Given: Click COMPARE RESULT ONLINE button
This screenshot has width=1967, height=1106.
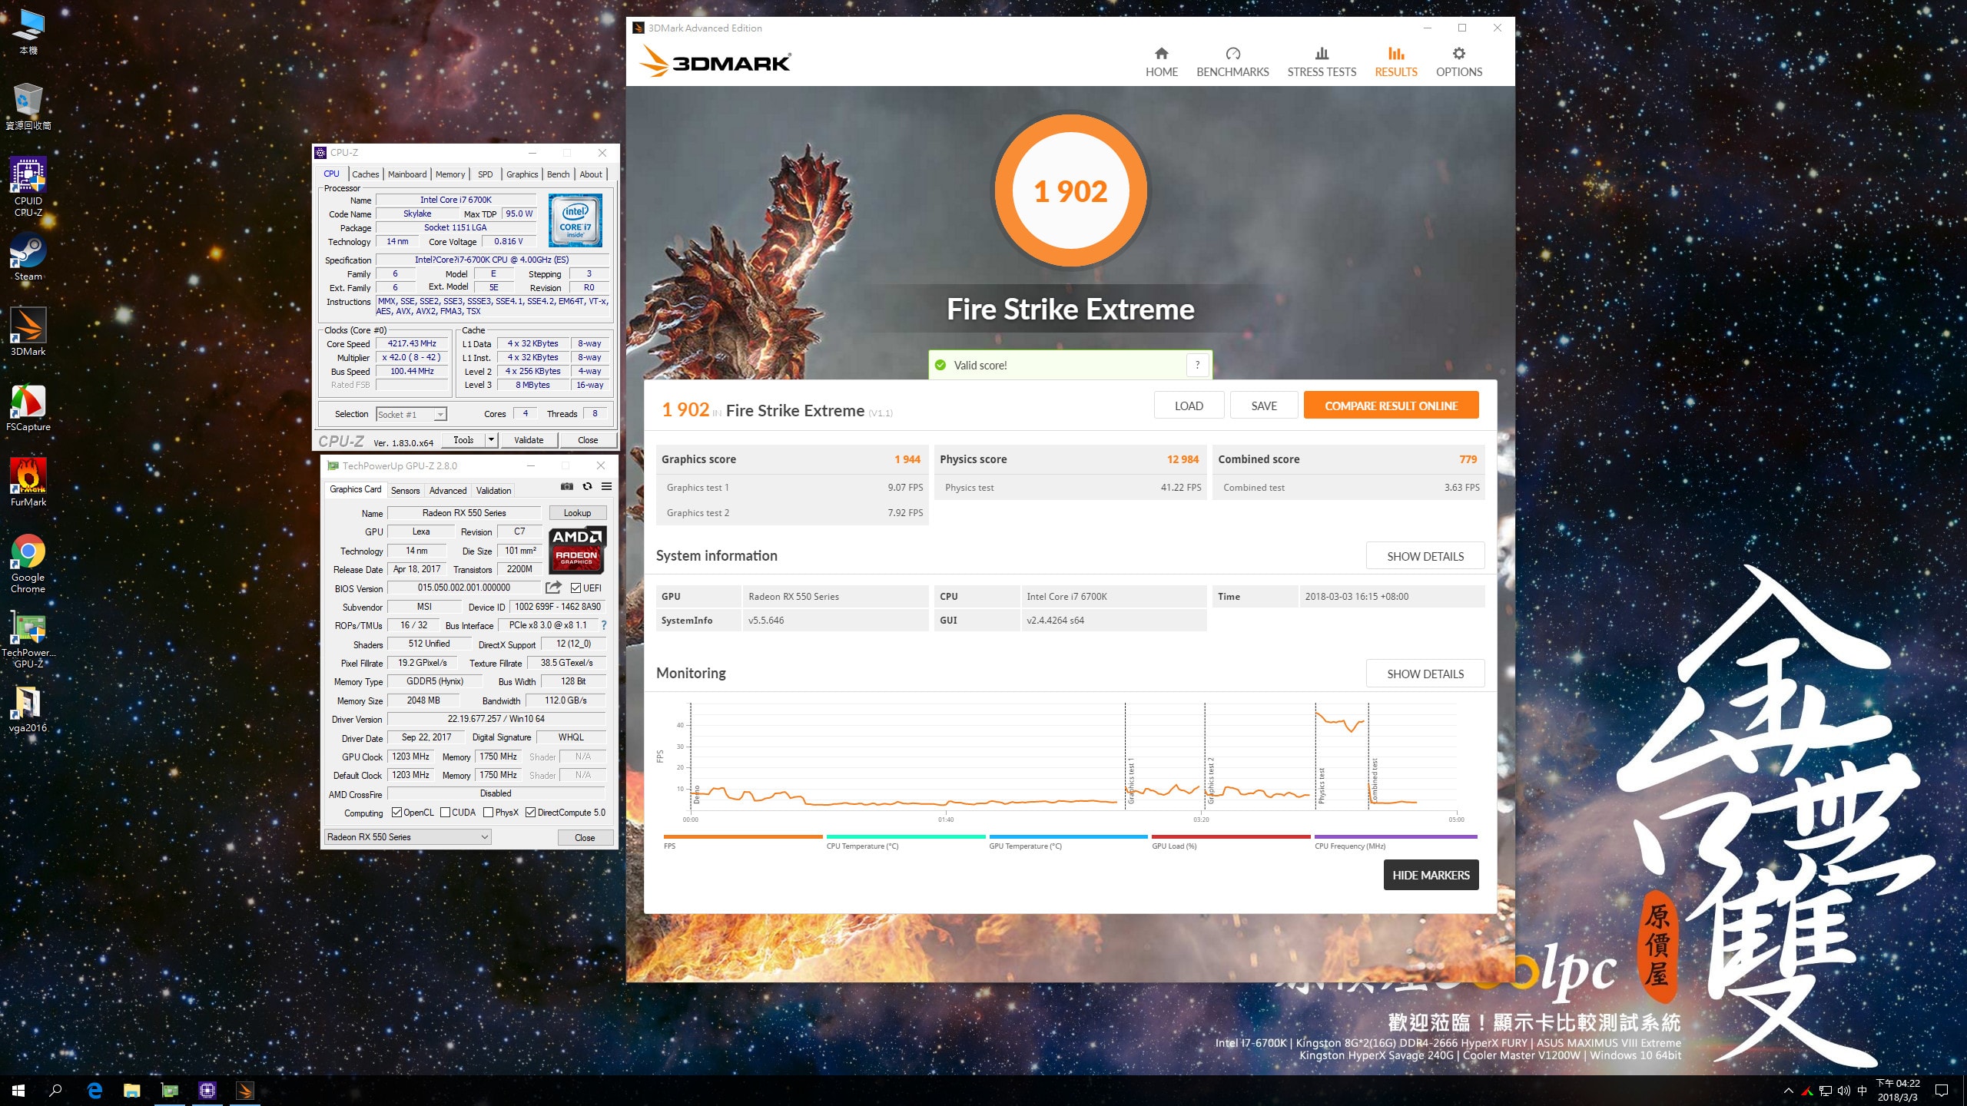Looking at the screenshot, I should [1391, 406].
